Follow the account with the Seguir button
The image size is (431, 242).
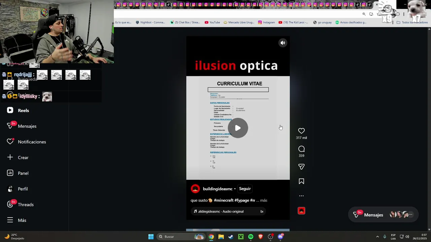pyautogui.click(x=245, y=189)
